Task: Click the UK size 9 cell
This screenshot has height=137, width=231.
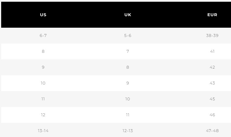Action: coord(128,83)
